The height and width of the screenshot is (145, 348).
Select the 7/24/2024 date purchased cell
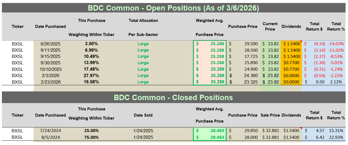point(50,131)
